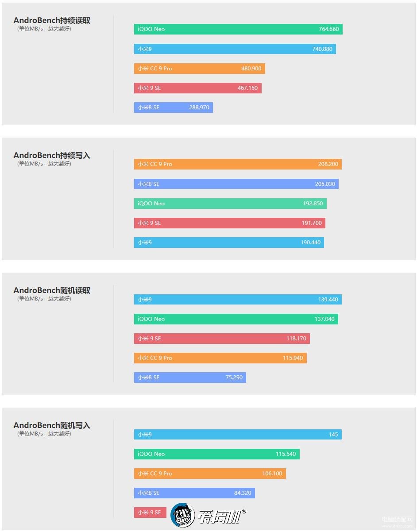Select the 小米8 SE 75.290 bar
The width and height of the screenshot is (417, 532).
coord(190,378)
